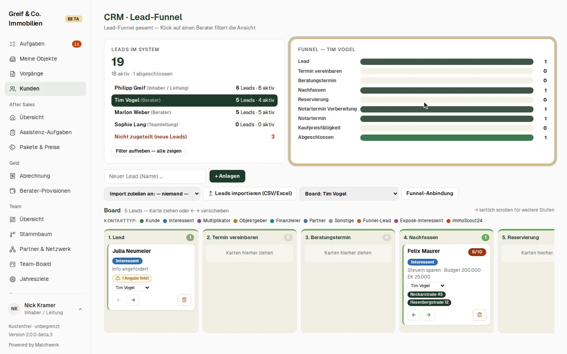This screenshot has height=354, width=567.
Task: Click the Jahresziele target icon
Action: tap(13, 279)
